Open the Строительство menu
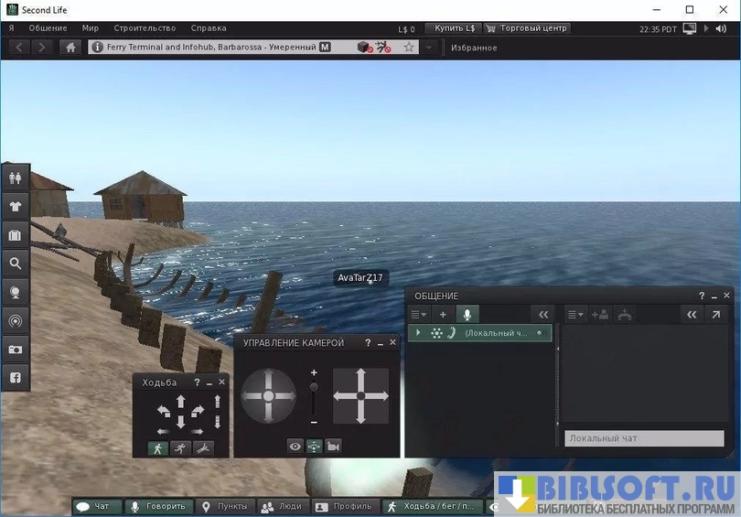 [x=145, y=28]
